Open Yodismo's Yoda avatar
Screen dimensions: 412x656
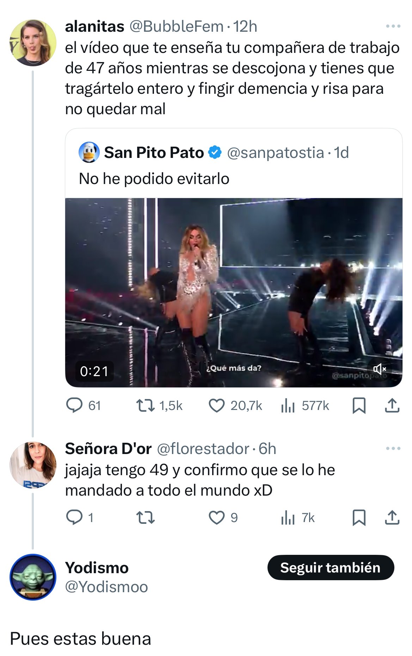click(33, 577)
